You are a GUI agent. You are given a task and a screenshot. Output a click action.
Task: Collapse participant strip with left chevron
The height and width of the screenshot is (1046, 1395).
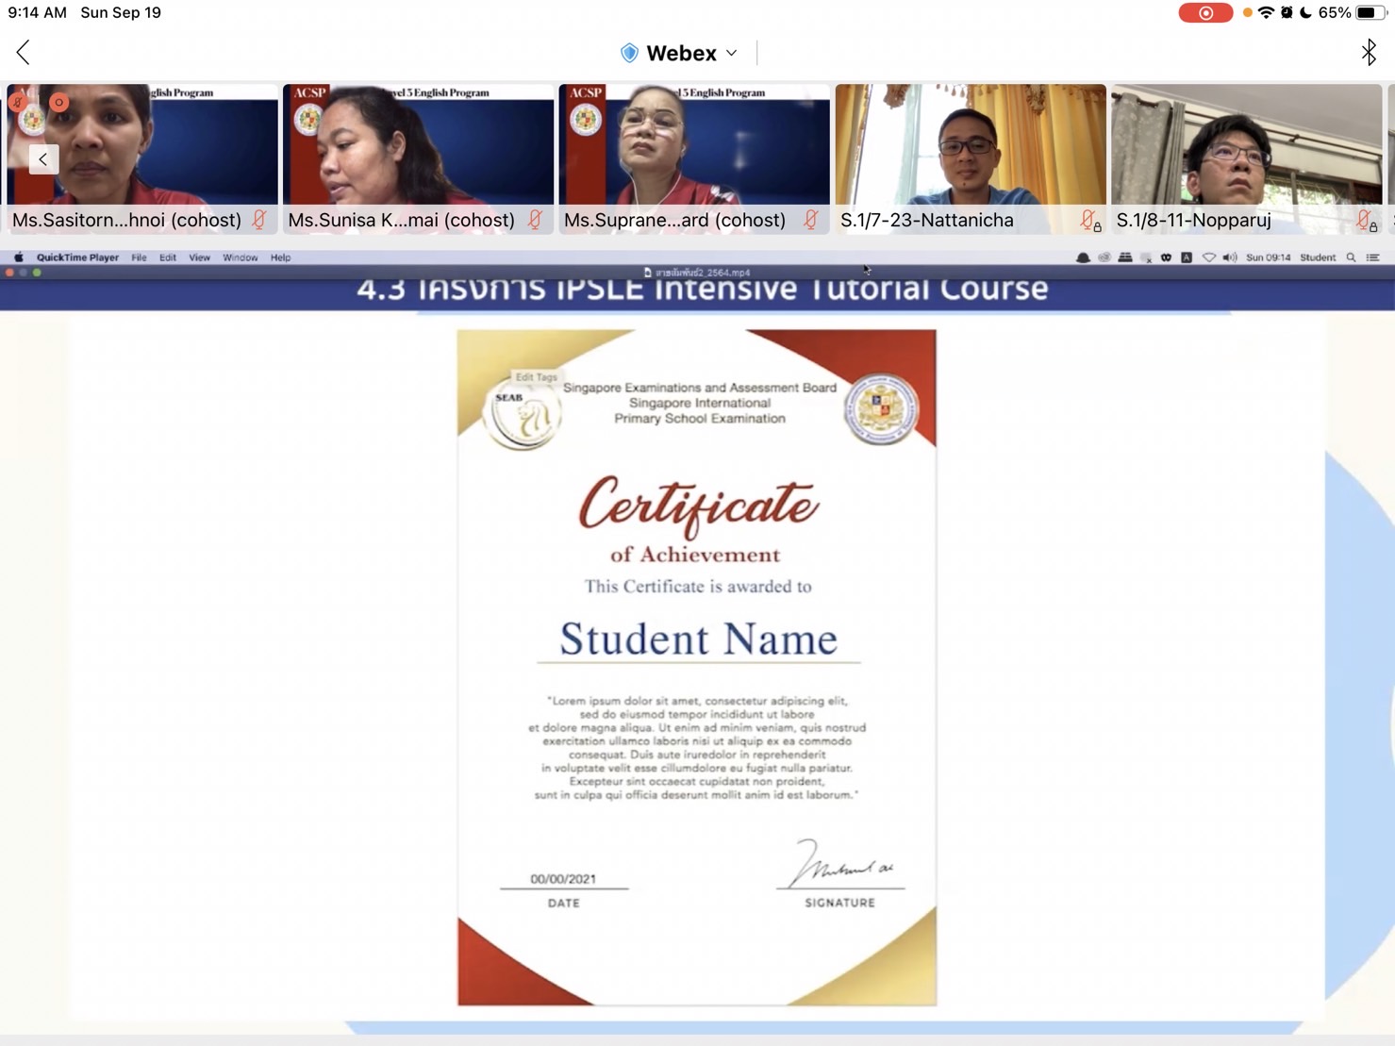click(x=43, y=159)
